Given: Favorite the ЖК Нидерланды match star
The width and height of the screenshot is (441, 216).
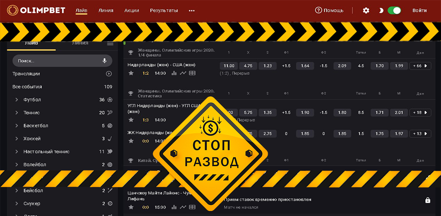Looking at the screenshot, I should click(x=131, y=141).
